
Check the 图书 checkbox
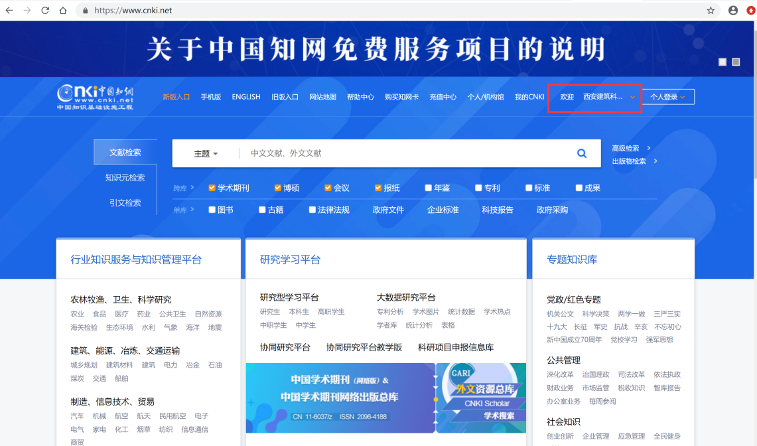(212, 210)
